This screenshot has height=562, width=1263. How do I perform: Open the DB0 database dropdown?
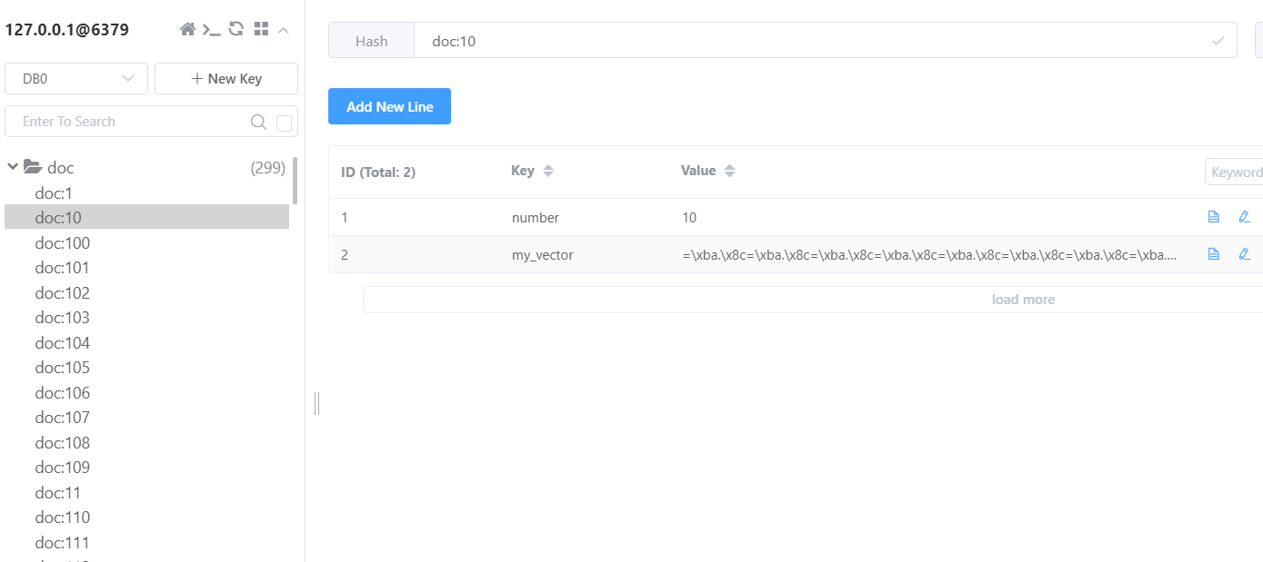tap(75, 78)
